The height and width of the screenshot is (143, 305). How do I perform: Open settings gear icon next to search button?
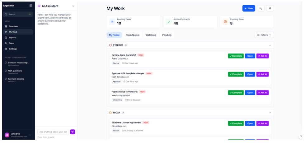point(270,8)
